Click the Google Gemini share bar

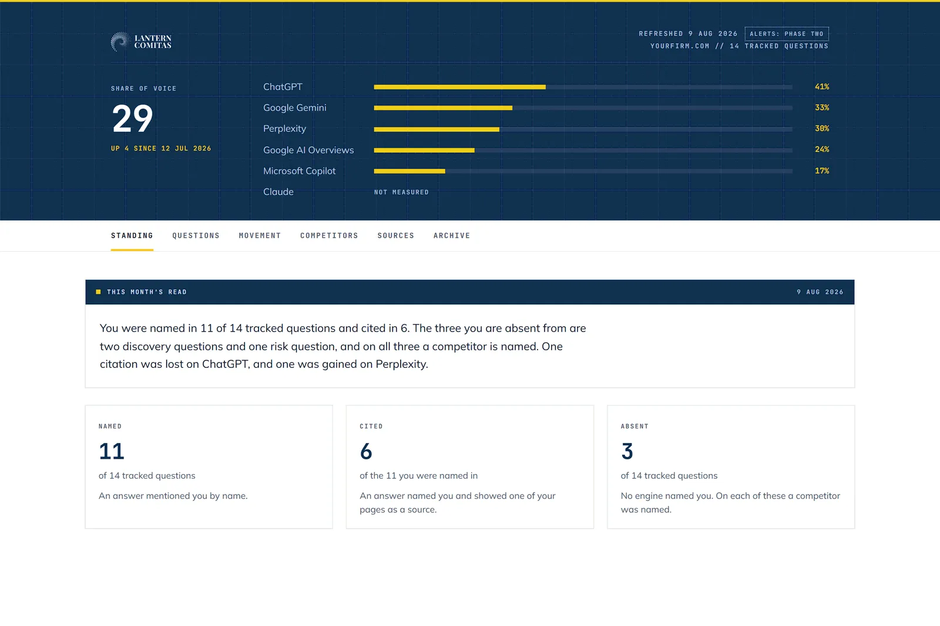(583, 108)
